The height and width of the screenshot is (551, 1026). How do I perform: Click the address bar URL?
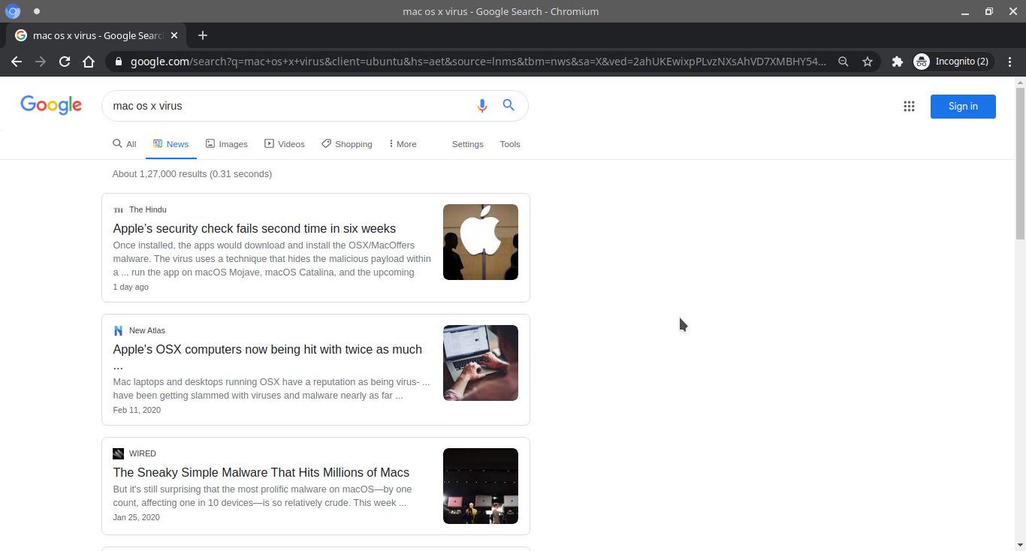tap(478, 62)
